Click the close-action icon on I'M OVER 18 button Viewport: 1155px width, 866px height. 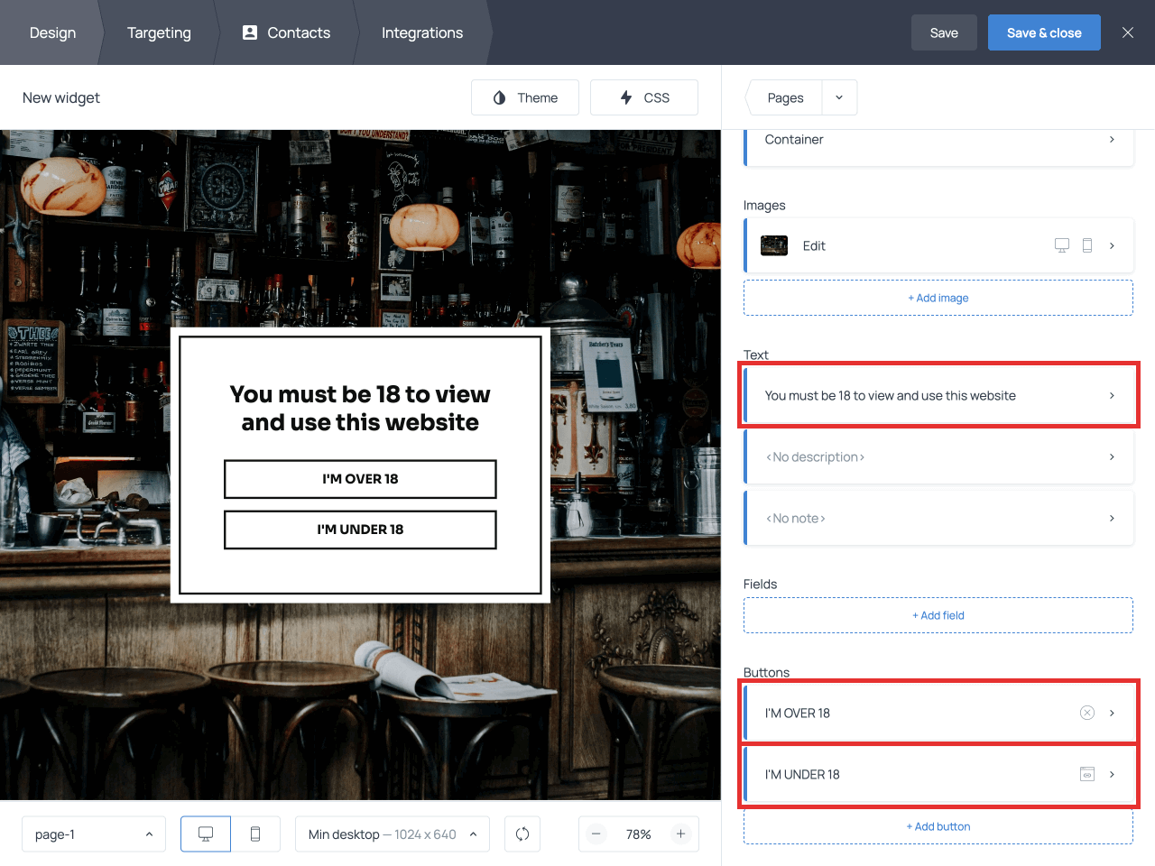pos(1087,712)
